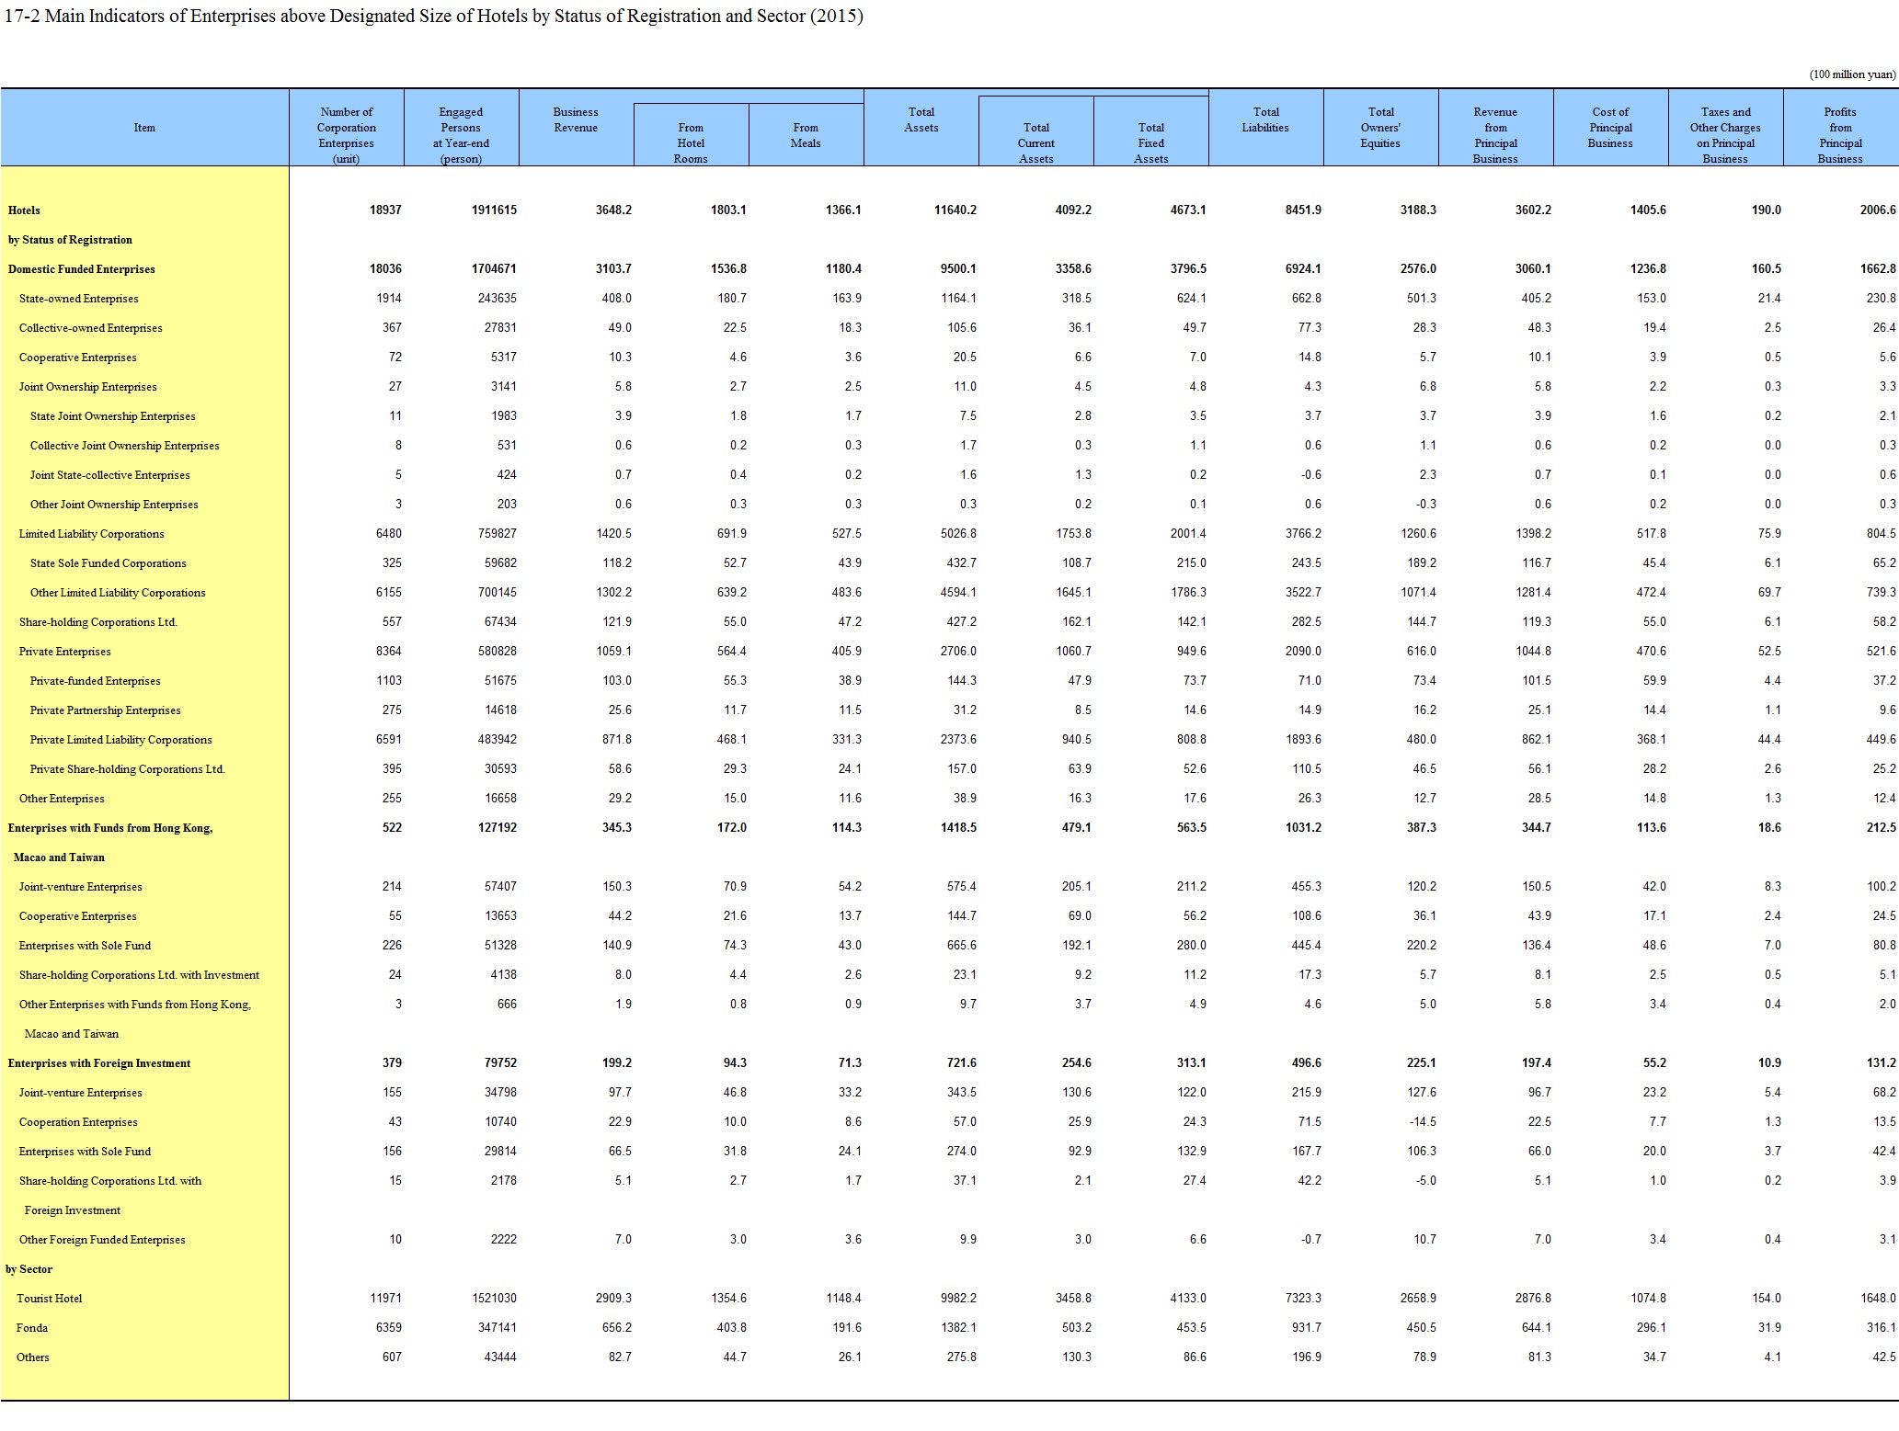This screenshot has width=1899, height=1431.
Task: Select 'Limited Liability Corporations' row label
Action: [92, 534]
